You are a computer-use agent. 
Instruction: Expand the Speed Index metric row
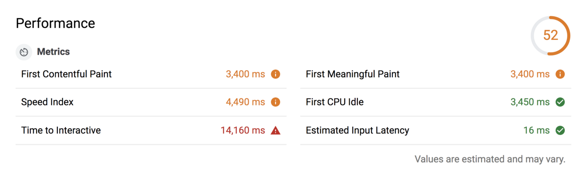click(151, 102)
